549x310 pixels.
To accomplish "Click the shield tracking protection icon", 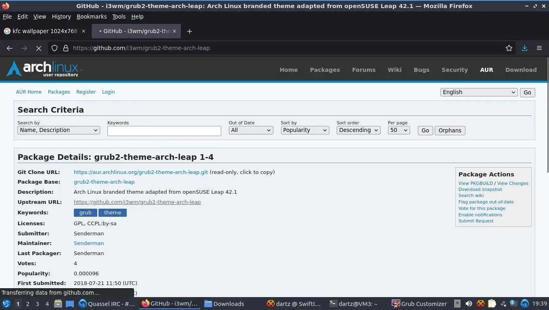I will (x=54, y=48).
